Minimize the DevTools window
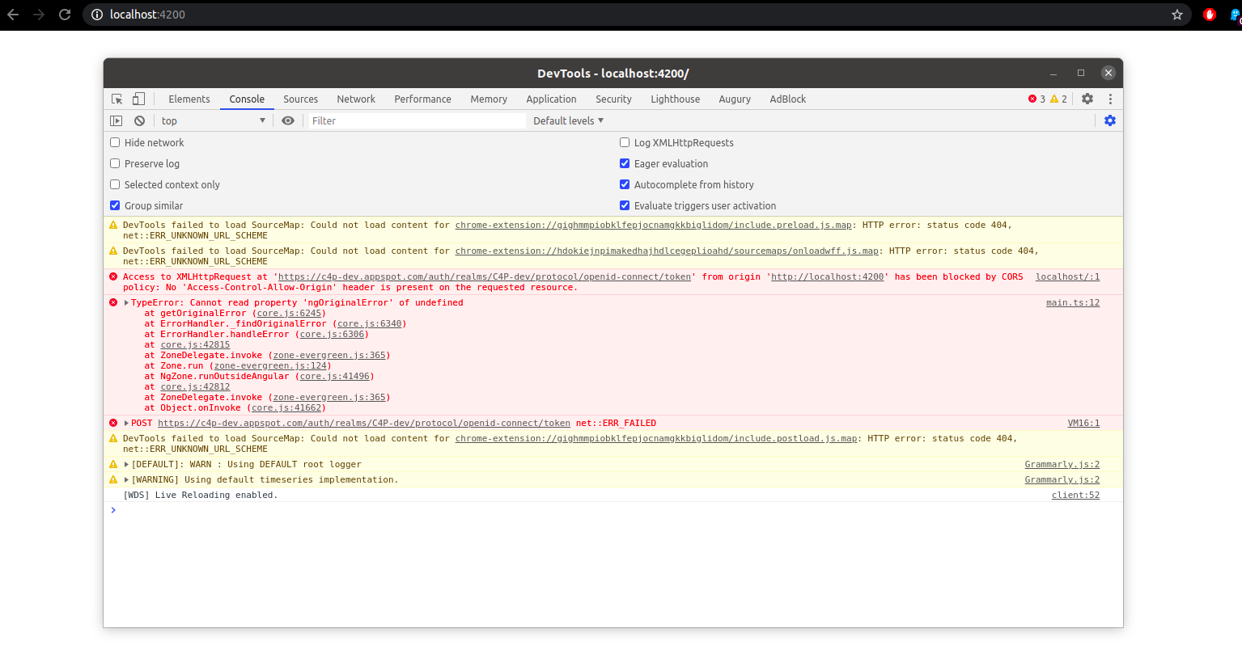This screenshot has width=1242, height=654. click(1054, 73)
